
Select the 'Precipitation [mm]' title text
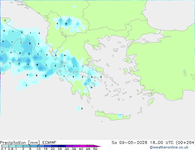[20, 143]
